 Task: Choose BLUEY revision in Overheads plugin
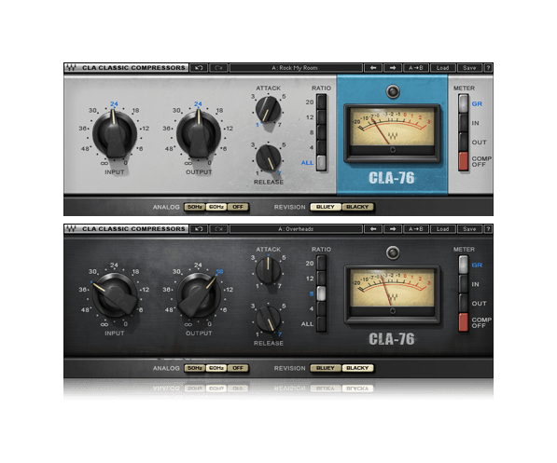tap(326, 368)
